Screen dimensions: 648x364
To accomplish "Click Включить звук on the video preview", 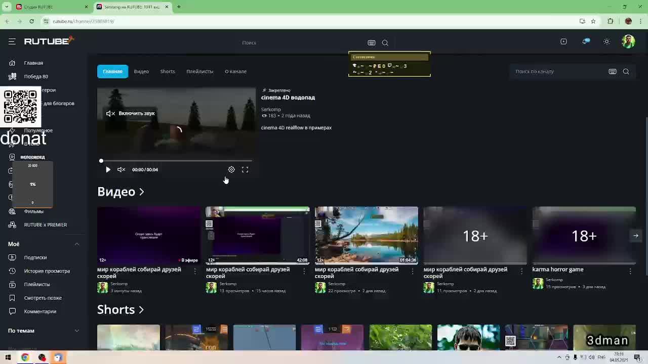I will (x=131, y=114).
